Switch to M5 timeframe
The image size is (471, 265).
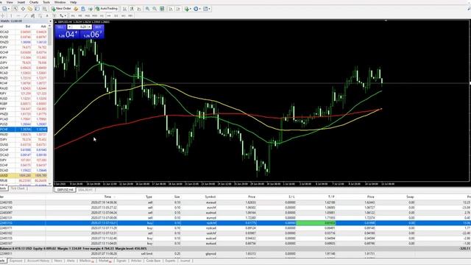80,15
